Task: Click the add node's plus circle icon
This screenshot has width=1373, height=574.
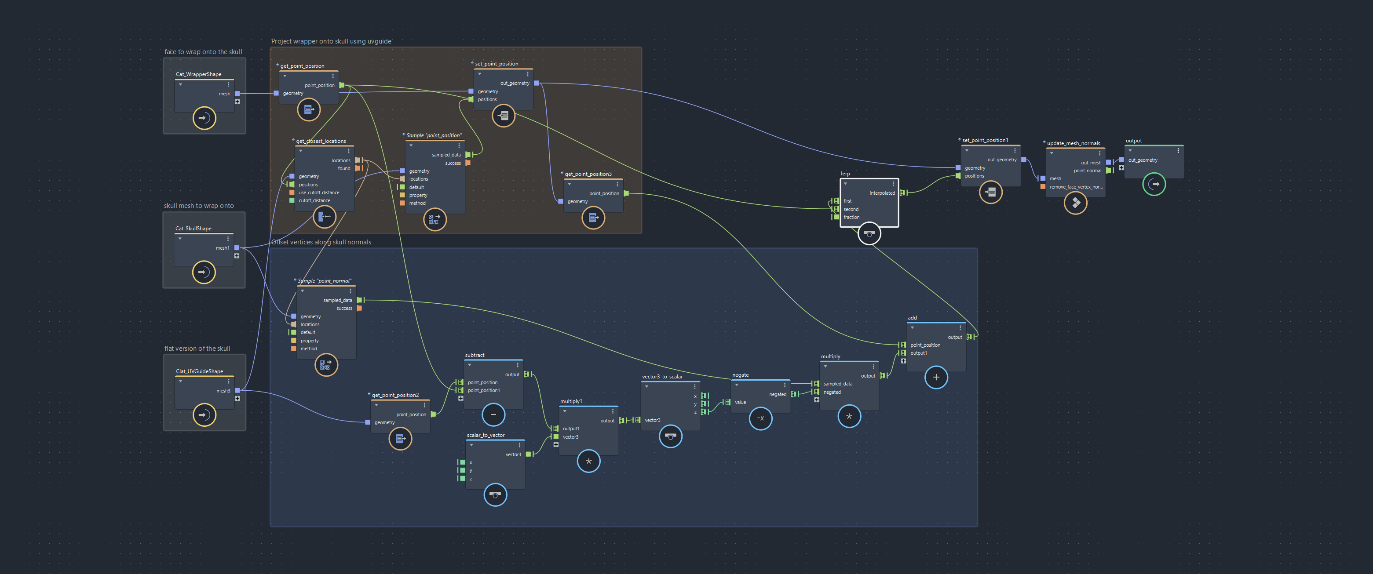Action: (936, 378)
